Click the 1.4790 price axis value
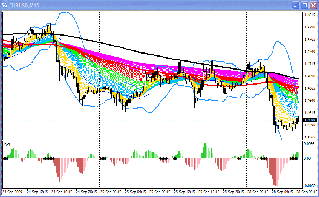 pyautogui.click(x=310, y=27)
